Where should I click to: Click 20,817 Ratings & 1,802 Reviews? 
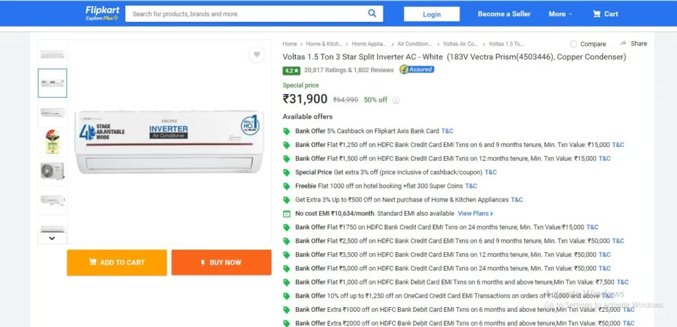coord(349,70)
